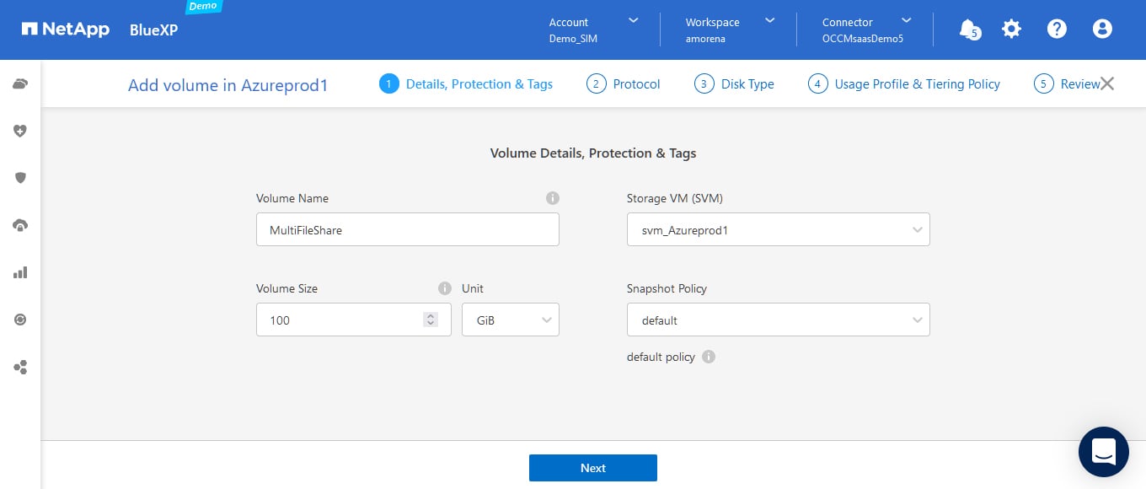Click the Volume Name input field

click(407, 229)
